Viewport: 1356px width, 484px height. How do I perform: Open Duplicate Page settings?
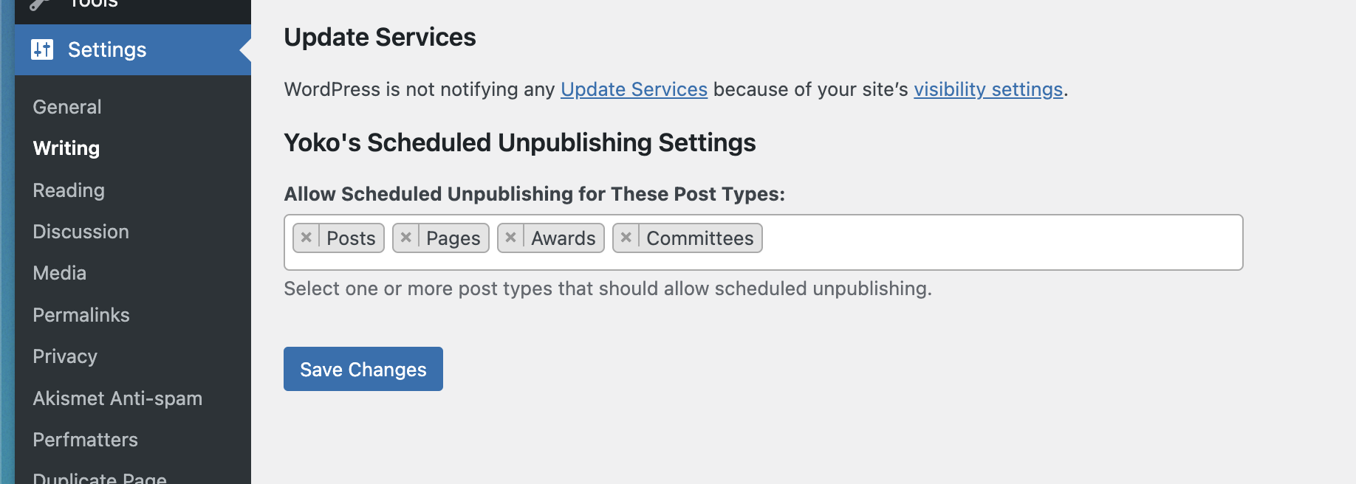100,477
